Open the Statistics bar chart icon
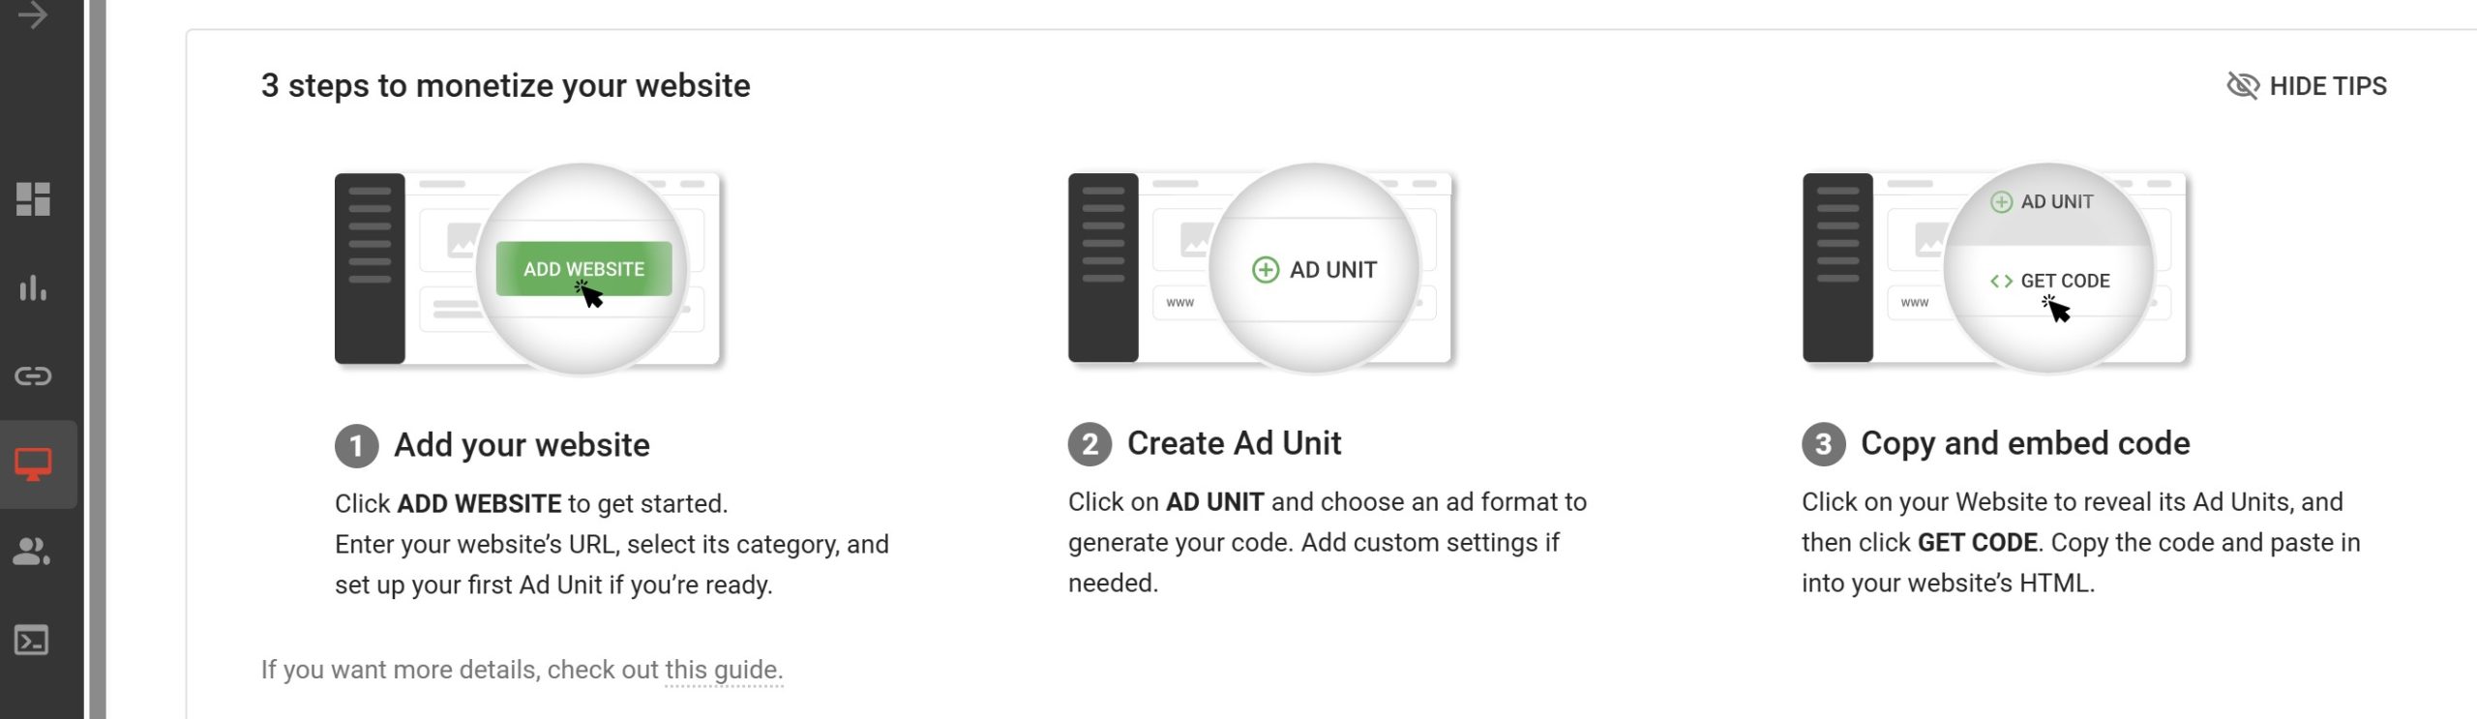The height and width of the screenshot is (719, 2477). point(33,287)
